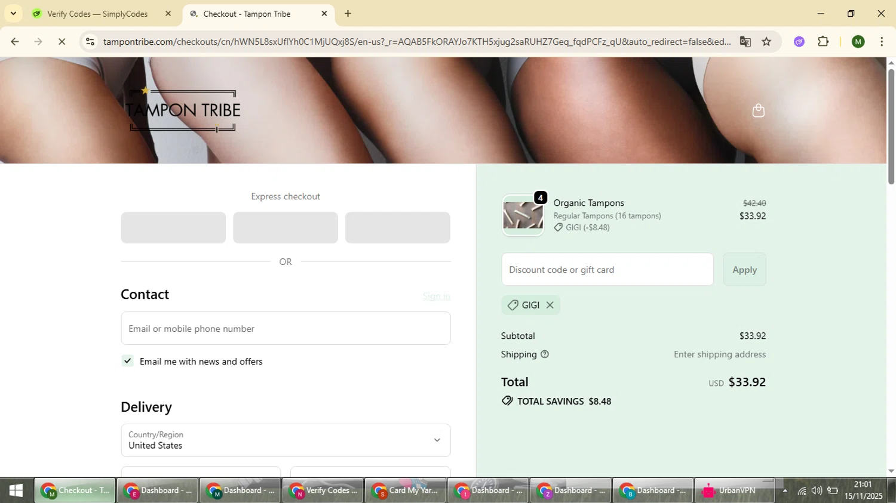
Task: Click the Organic Tampons product thumbnail
Action: (x=523, y=215)
